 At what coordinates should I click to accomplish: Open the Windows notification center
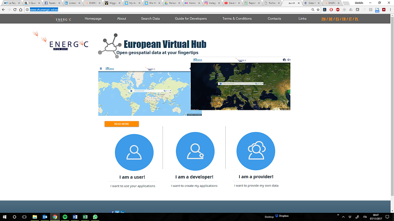[x=387, y=217]
